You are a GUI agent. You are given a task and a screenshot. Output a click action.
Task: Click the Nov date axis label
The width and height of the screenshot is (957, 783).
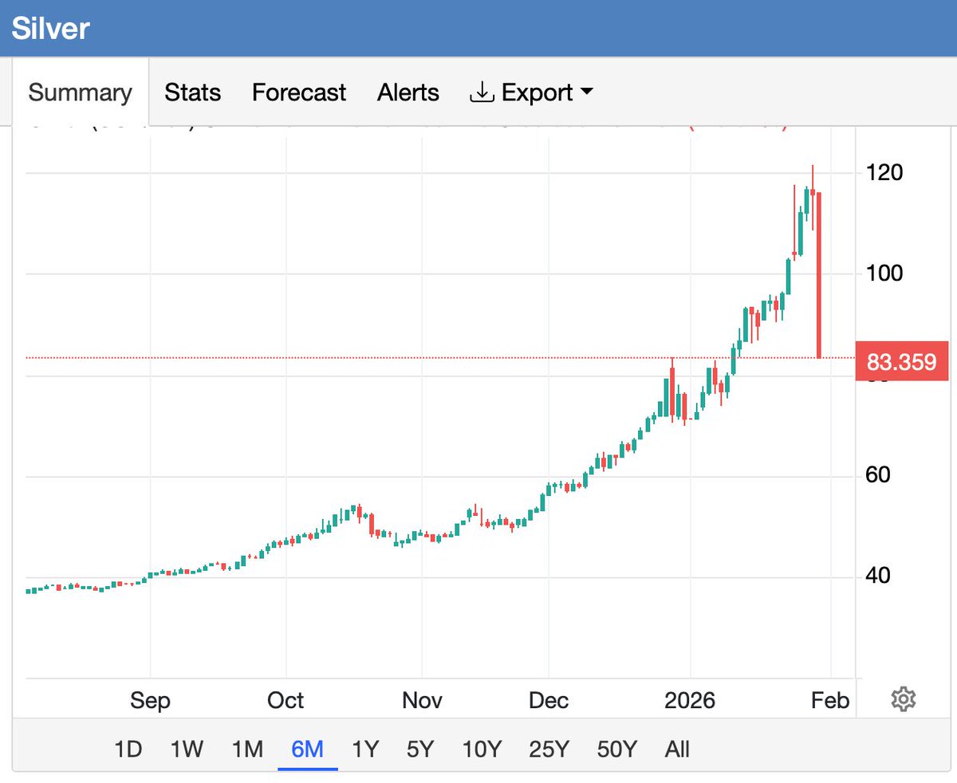click(x=422, y=701)
